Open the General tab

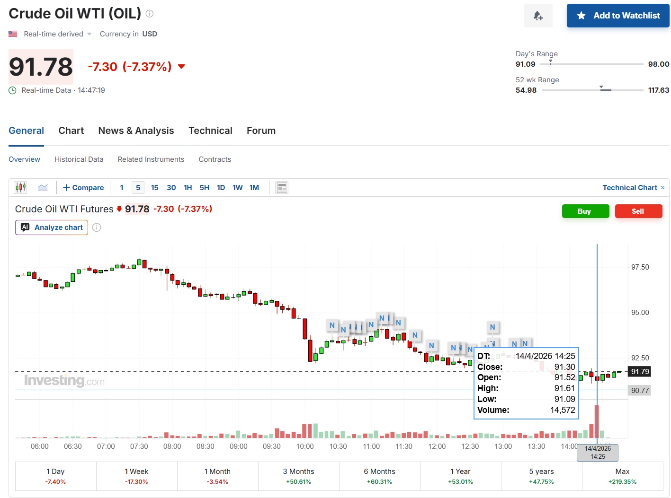coord(27,131)
